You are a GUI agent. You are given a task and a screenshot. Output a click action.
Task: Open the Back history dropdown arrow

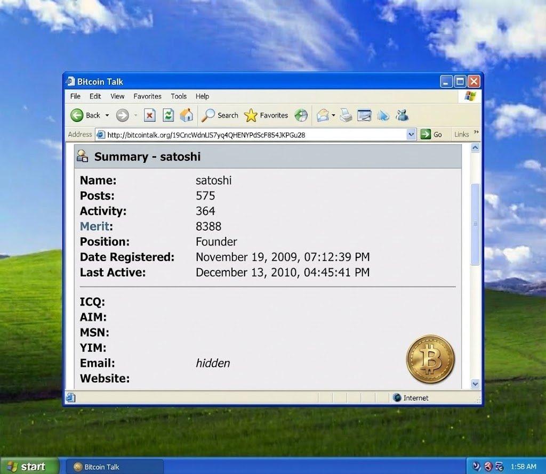tap(107, 115)
